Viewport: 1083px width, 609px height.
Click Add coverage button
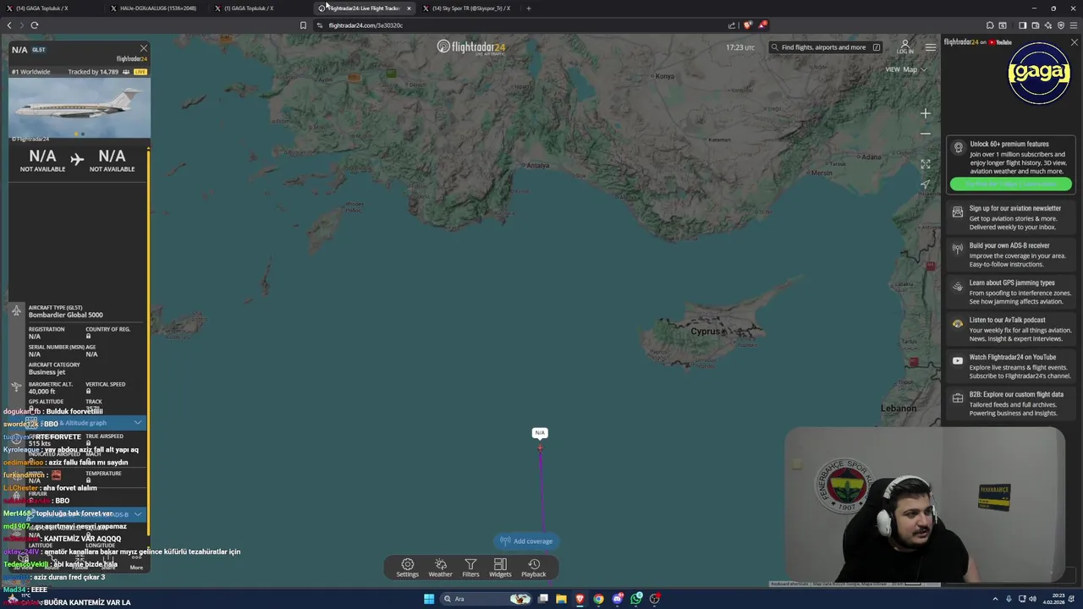tap(526, 541)
